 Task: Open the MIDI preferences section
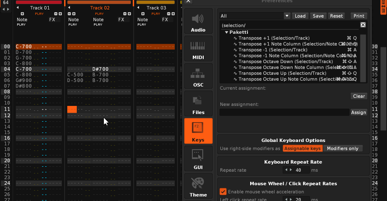[198, 50]
